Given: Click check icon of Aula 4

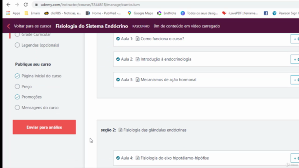Looking at the screenshot, I should pyautogui.click(x=118, y=158).
